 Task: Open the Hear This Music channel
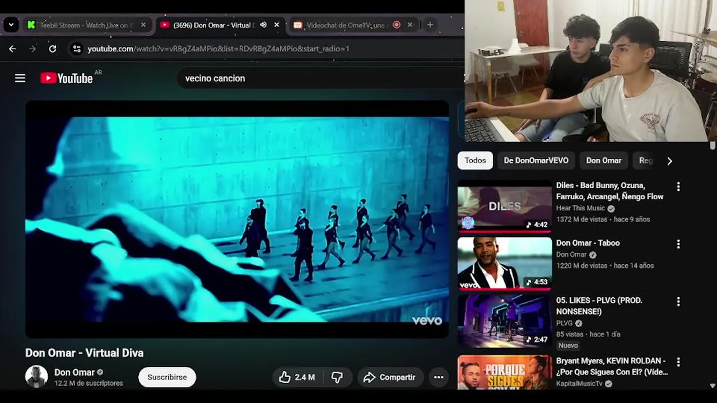[580, 208]
